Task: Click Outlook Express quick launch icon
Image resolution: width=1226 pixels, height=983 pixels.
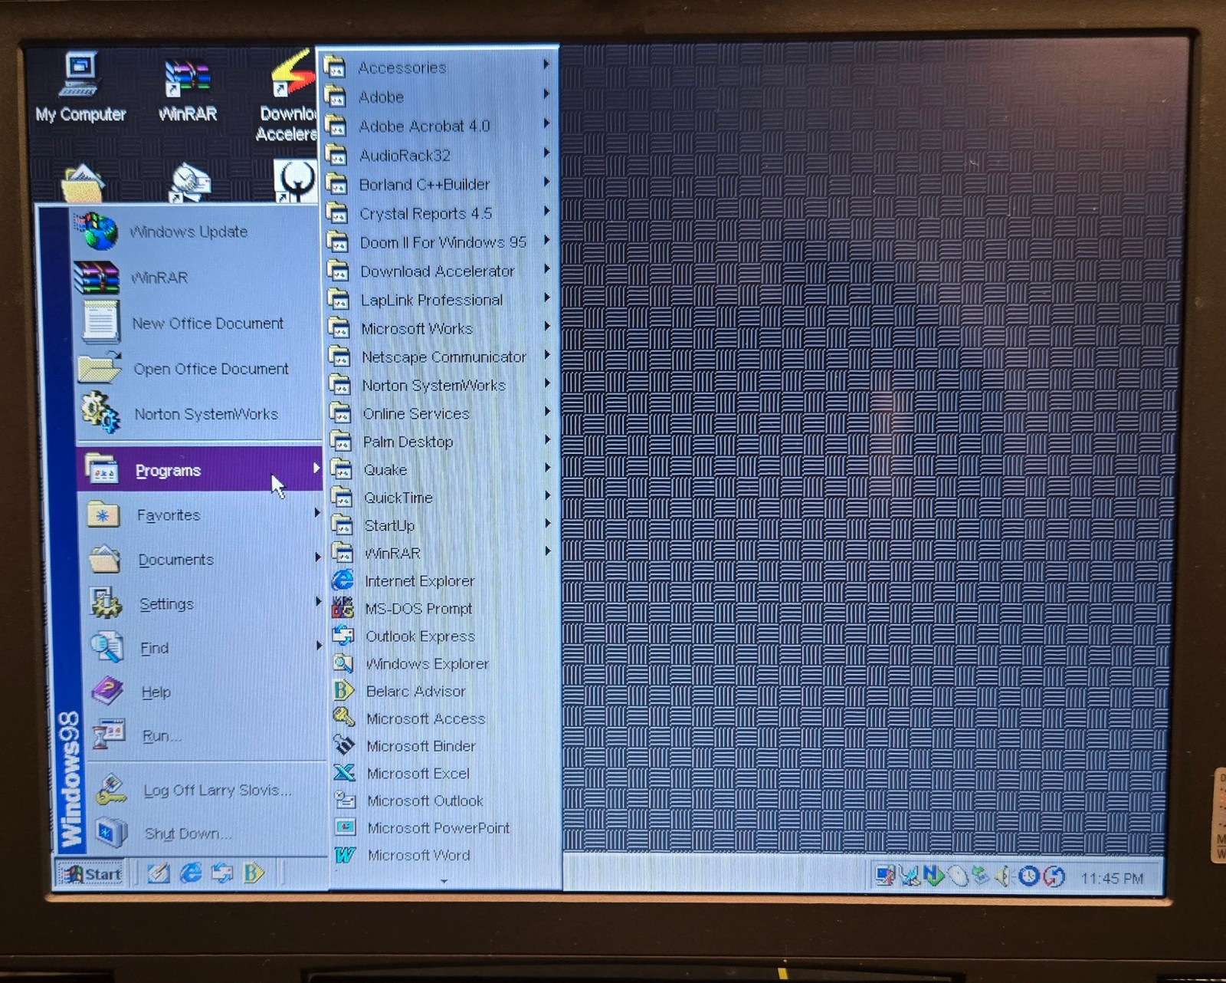Action: (222, 873)
